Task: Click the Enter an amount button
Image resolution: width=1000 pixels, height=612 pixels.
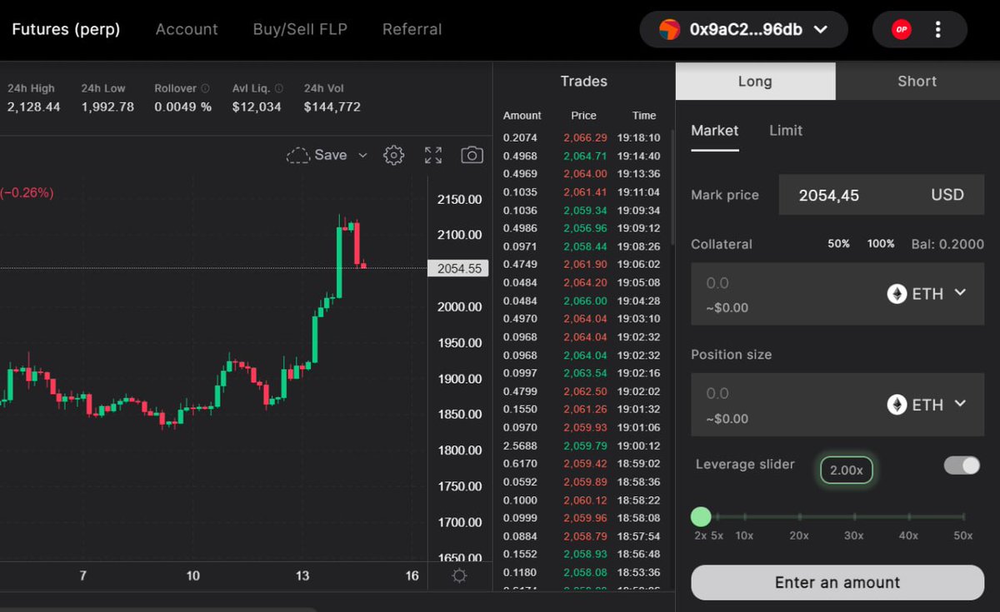Action: tap(837, 583)
